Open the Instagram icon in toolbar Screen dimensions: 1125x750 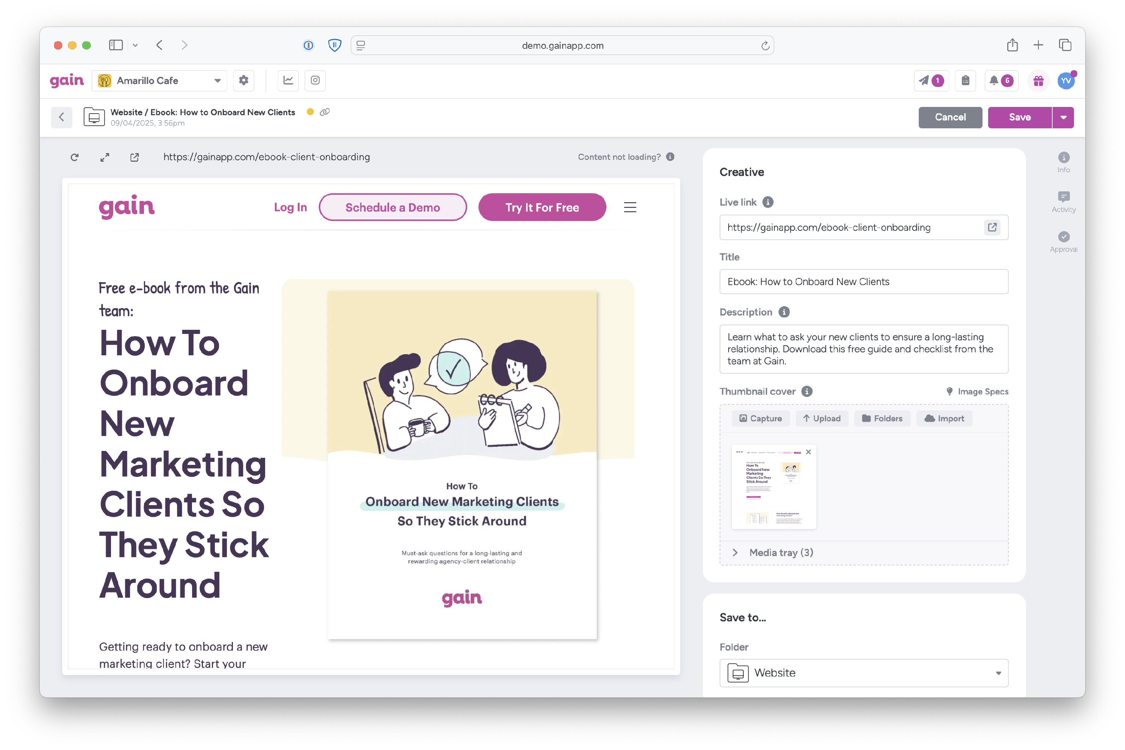pyautogui.click(x=315, y=80)
